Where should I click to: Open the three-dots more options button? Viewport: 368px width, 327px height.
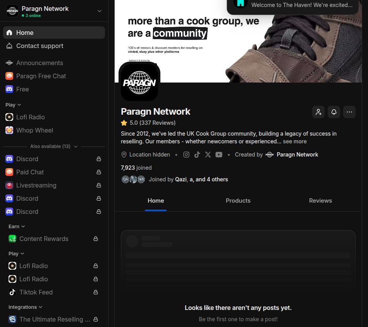click(x=349, y=112)
